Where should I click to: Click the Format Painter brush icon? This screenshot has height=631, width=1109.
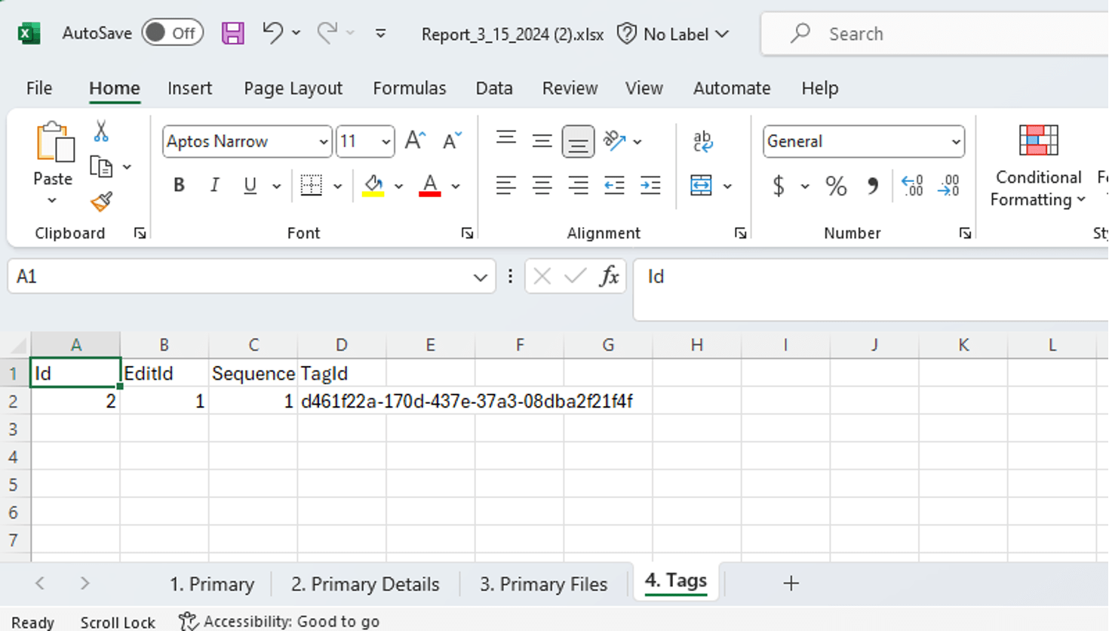point(101,202)
